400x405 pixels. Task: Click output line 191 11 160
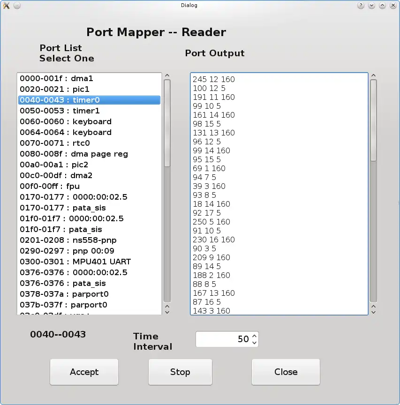[214, 97]
